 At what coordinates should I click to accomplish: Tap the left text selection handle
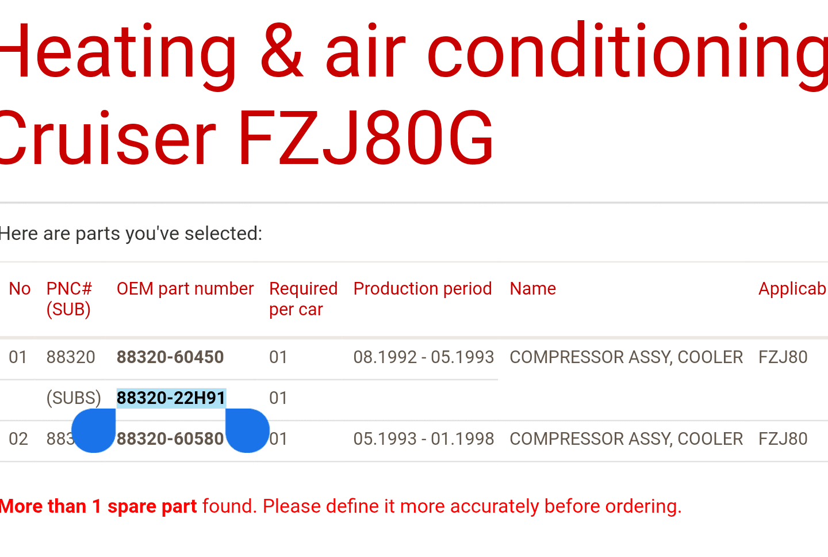[x=94, y=430]
